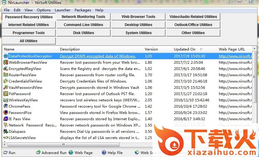The width and height of the screenshot is (259, 157).
Task: Click the Help File question icon
Action: [x=104, y=153]
